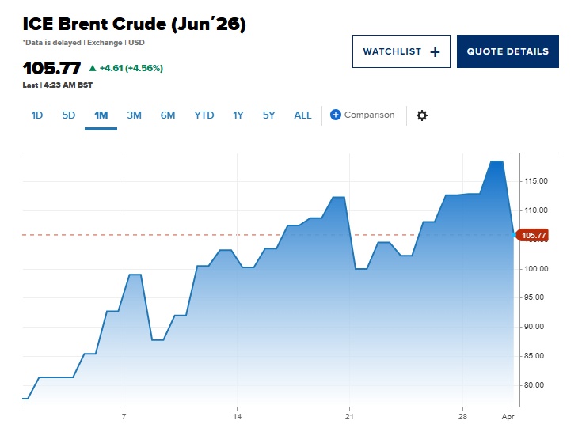Open chart settings gear icon
582x443 pixels.
point(422,115)
